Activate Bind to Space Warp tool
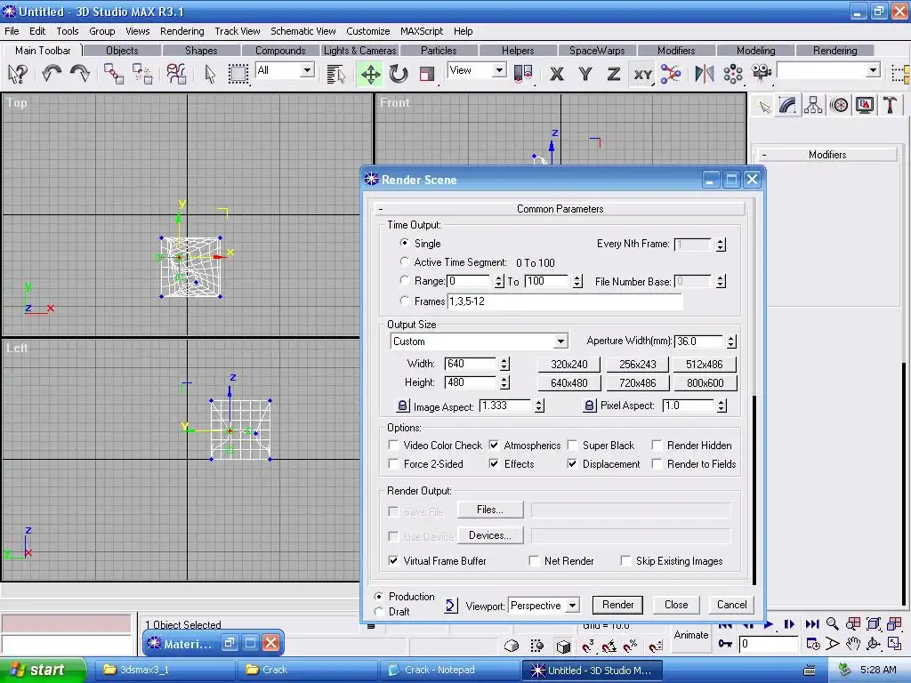Screen dimensions: 911x683 [x=176, y=74]
